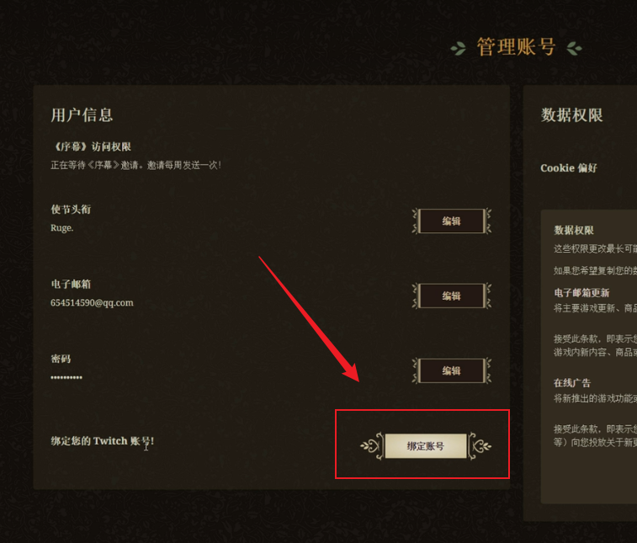Click the 电子邮箱更新 permission heading
Image resolution: width=637 pixels, height=543 pixels.
pos(581,293)
